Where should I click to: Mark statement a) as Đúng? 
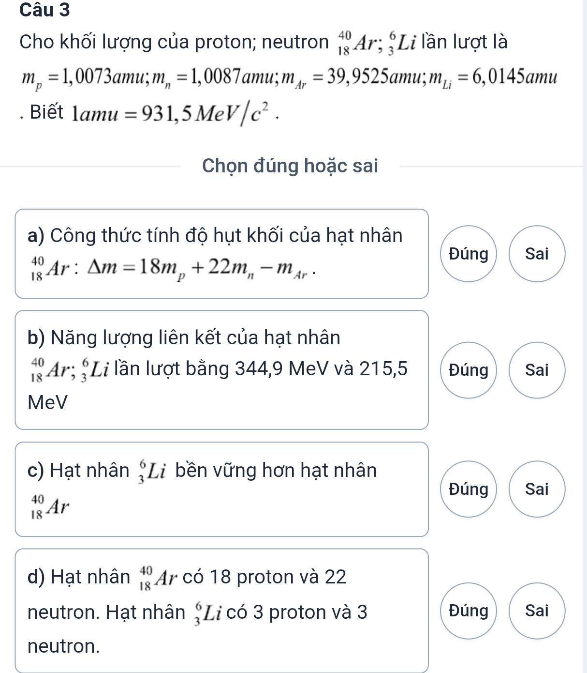469,254
